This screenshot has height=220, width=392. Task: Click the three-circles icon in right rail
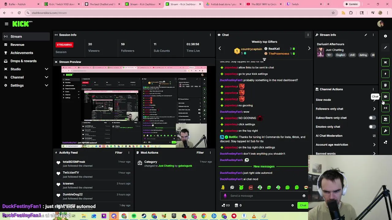click(386, 142)
